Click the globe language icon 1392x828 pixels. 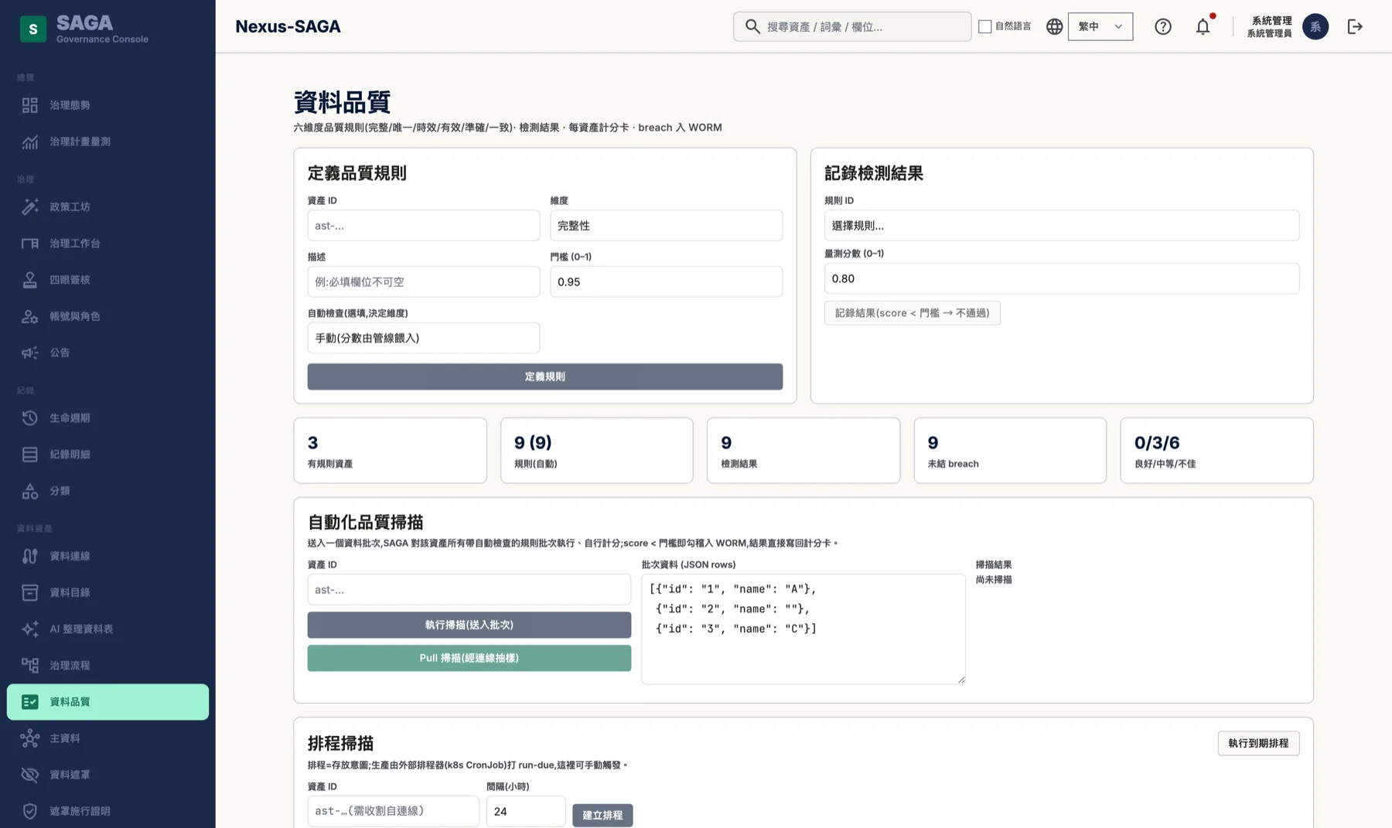pyautogui.click(x=1054, y=26)
